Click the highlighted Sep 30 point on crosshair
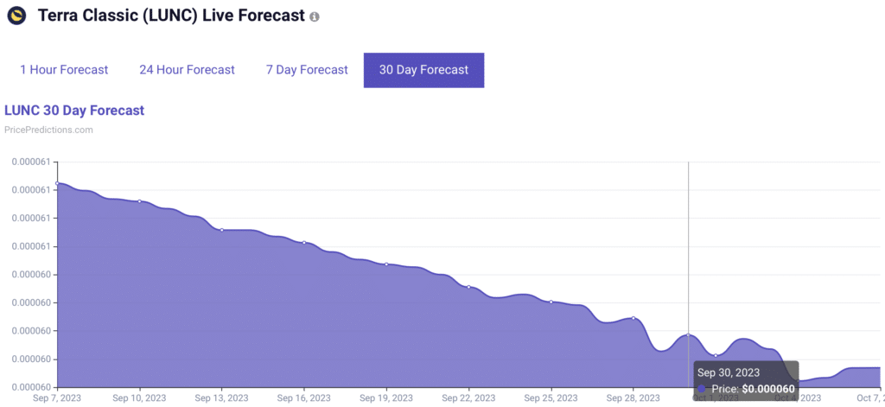 click(x=688, y=334)
